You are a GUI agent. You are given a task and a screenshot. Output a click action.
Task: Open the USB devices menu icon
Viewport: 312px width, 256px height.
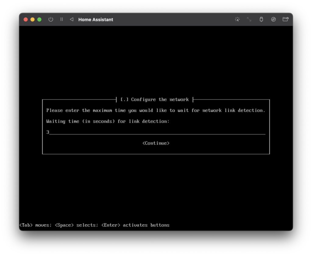click(261, 19)
